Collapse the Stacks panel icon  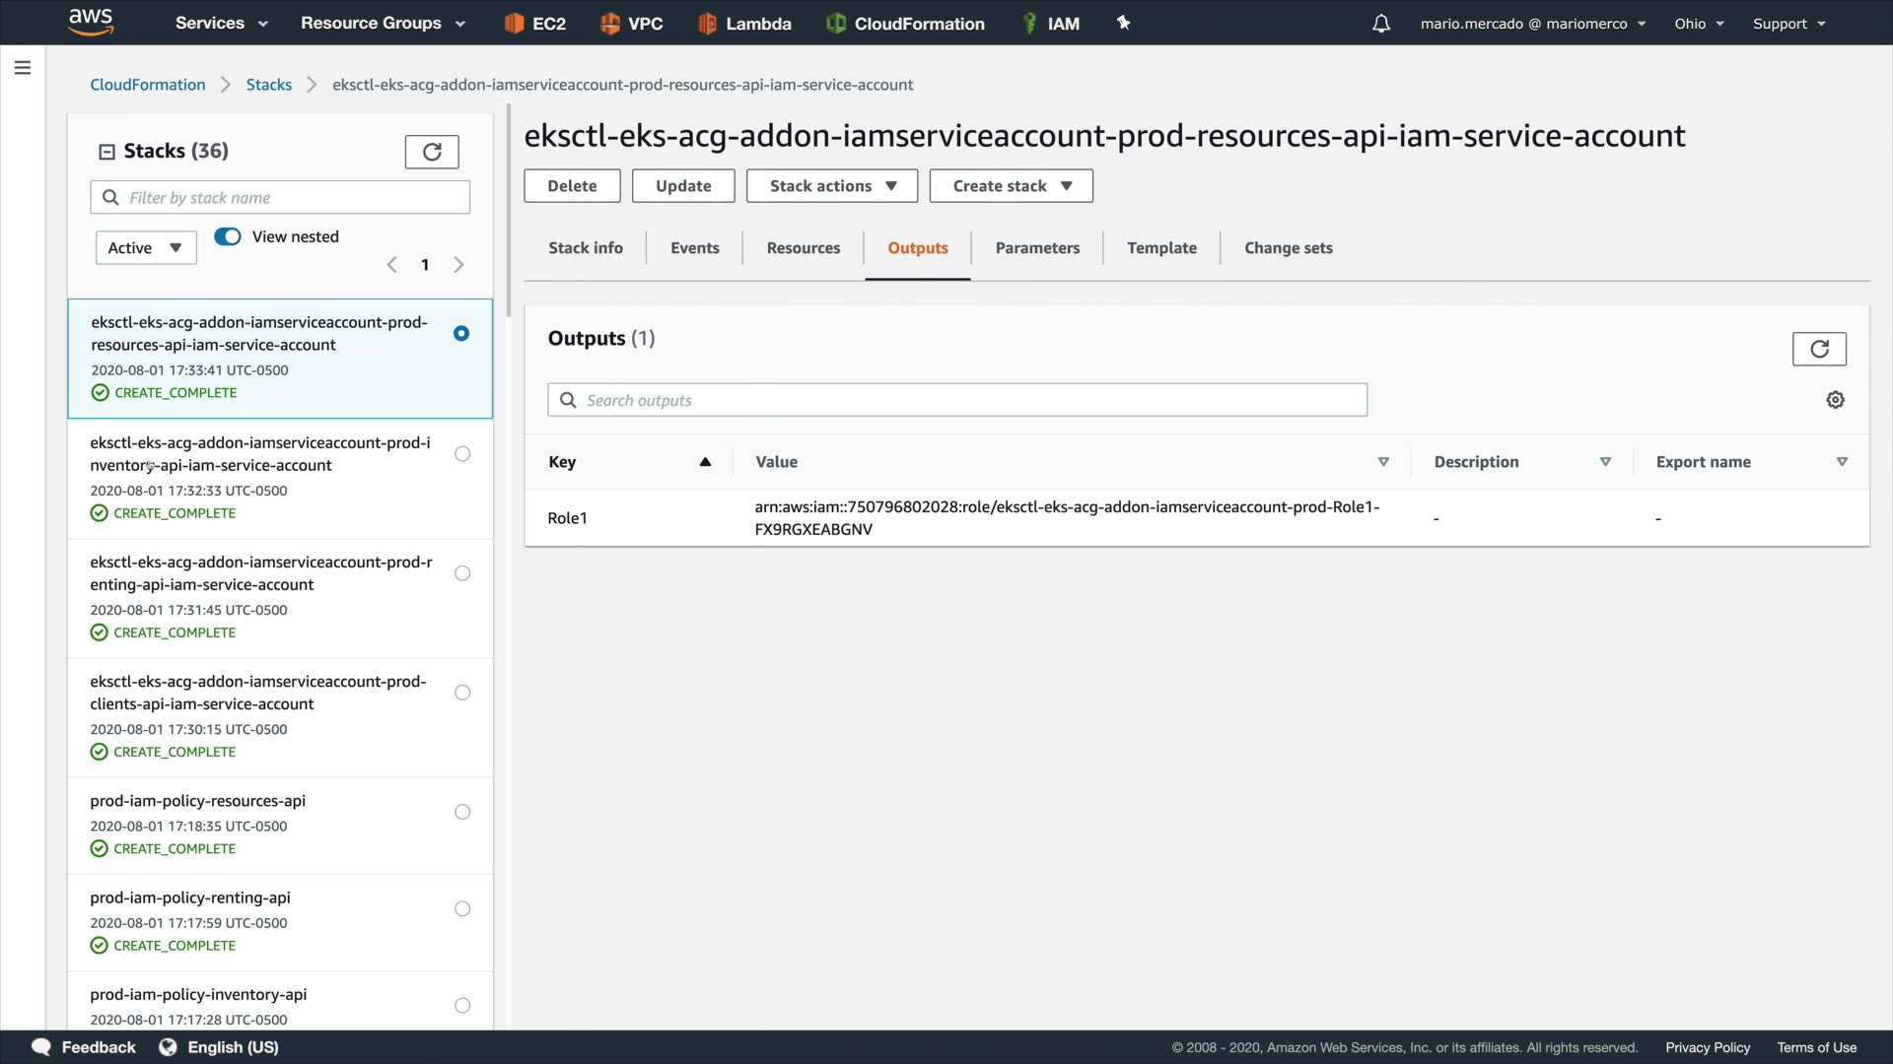tap(106, 152)
